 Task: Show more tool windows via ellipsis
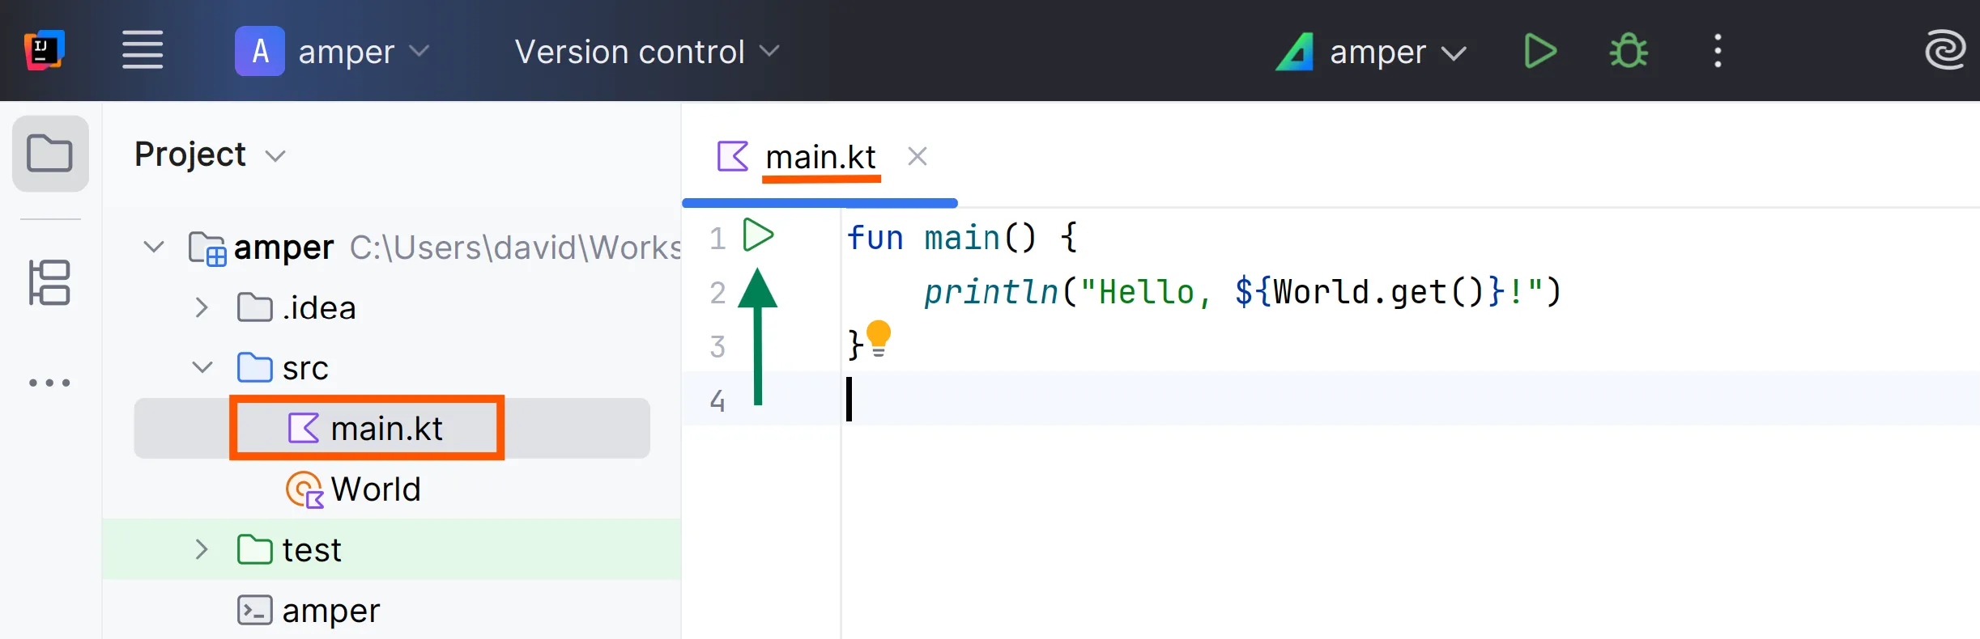point(50,383)
